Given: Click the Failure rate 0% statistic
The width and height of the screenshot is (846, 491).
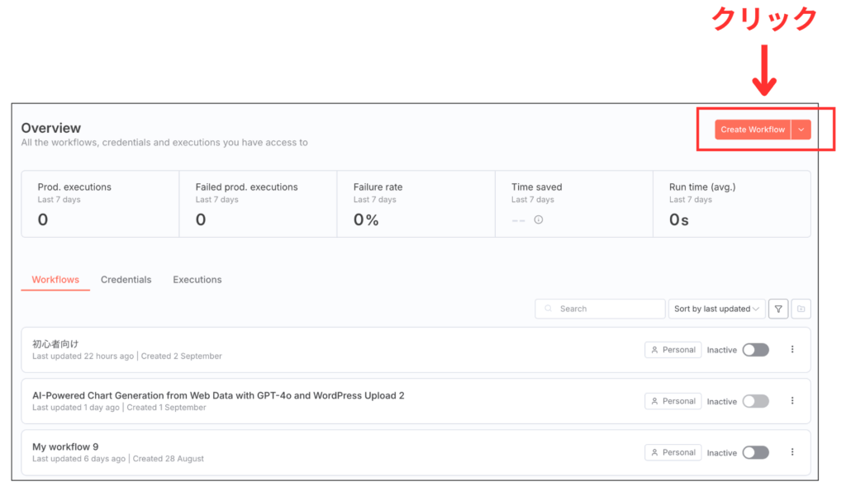Looking at the screenshot, I should point(365,220).
